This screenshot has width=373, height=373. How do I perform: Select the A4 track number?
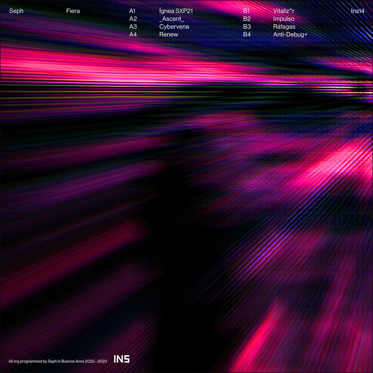point(133,35)
